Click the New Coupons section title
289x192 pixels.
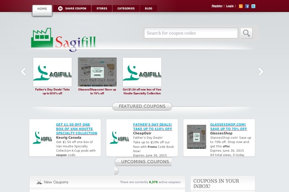pyautogui.click(x=56, y=182)
